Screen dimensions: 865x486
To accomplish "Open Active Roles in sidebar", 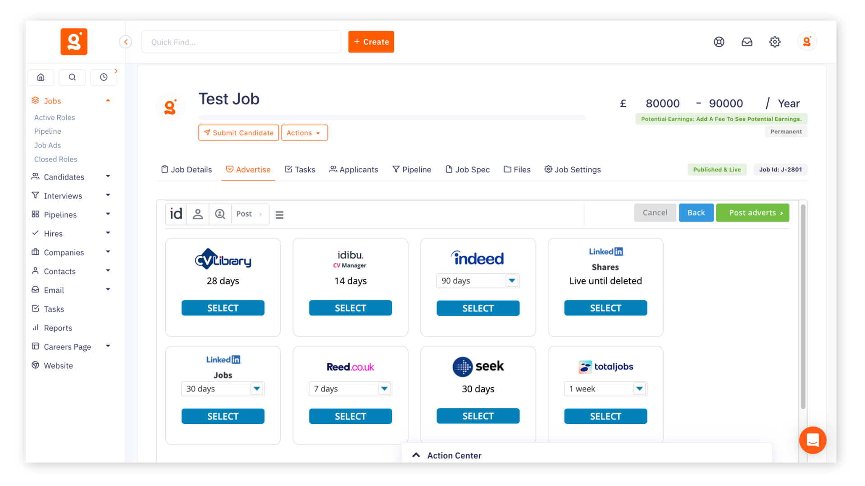I will click(x=55, y=117).
